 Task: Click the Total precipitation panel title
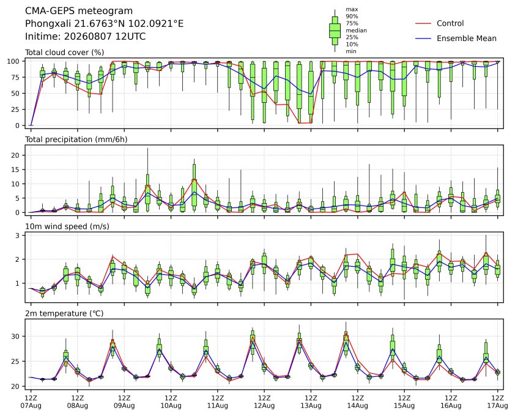click(x=76, y=139)
